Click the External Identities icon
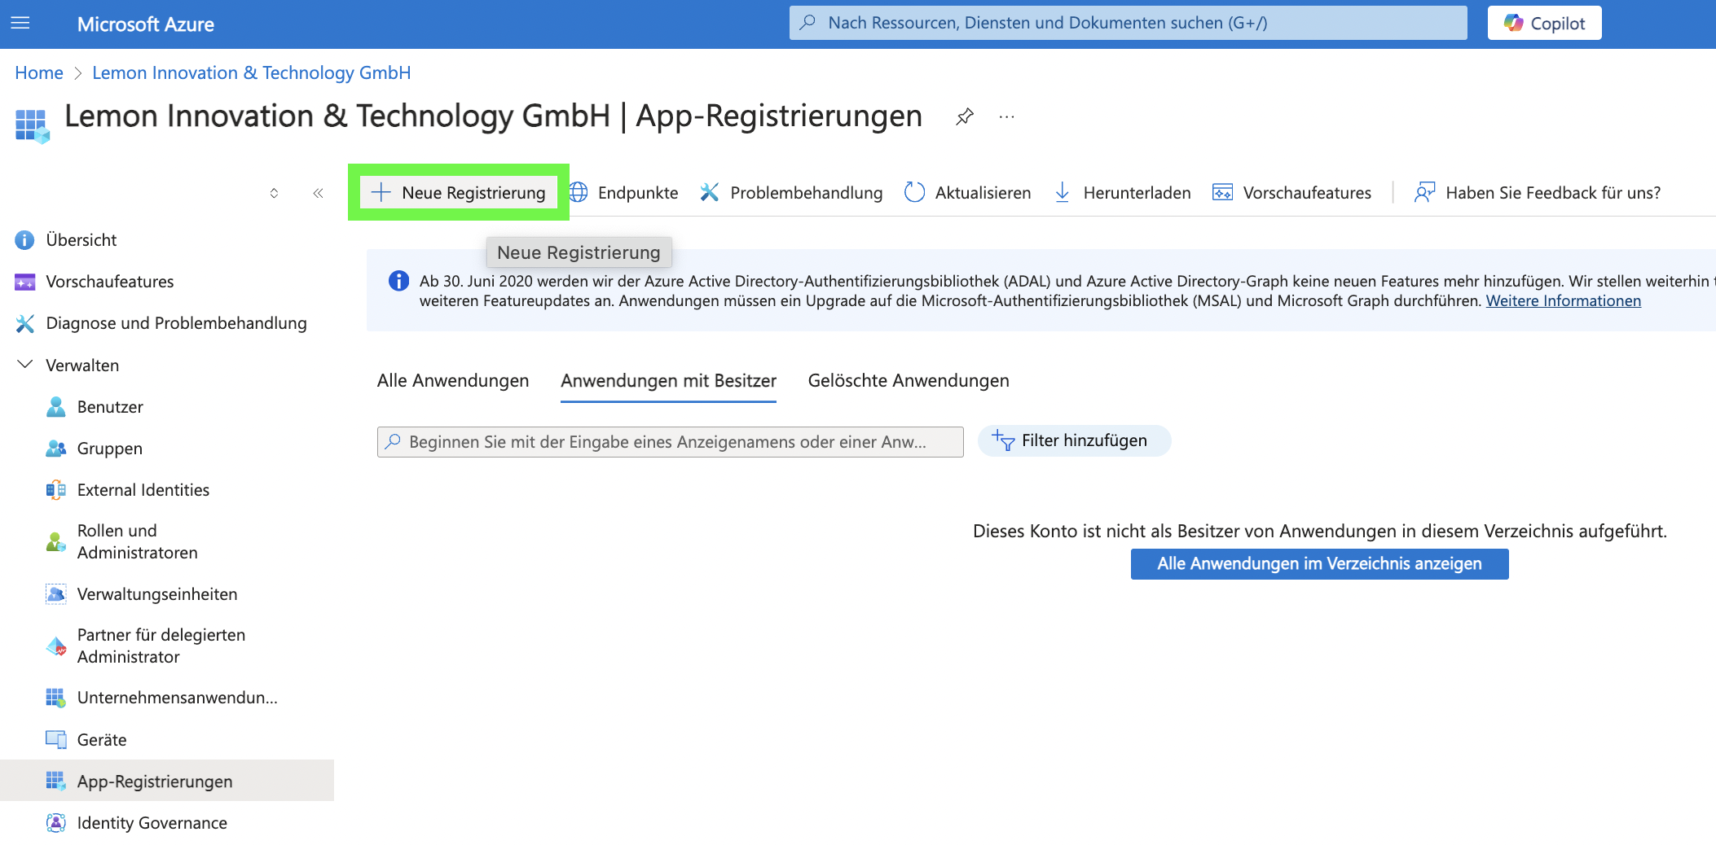 (x=56, y=490)
